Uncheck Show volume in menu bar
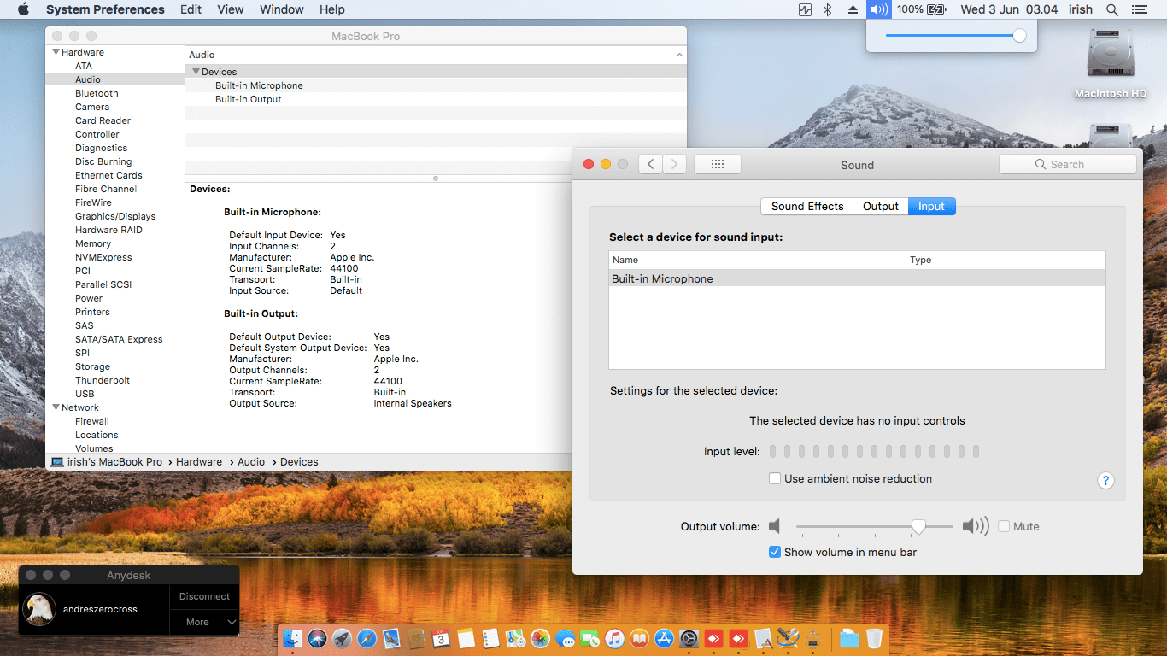 [775, 553]
